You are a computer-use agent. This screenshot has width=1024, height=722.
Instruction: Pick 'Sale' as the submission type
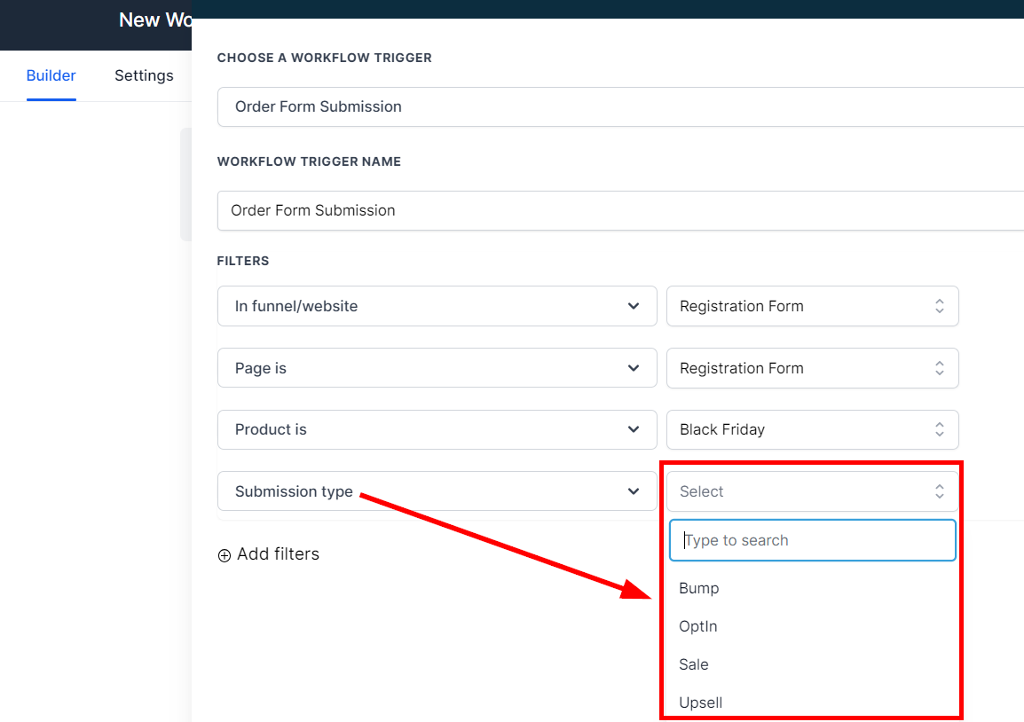pos(694,664)
